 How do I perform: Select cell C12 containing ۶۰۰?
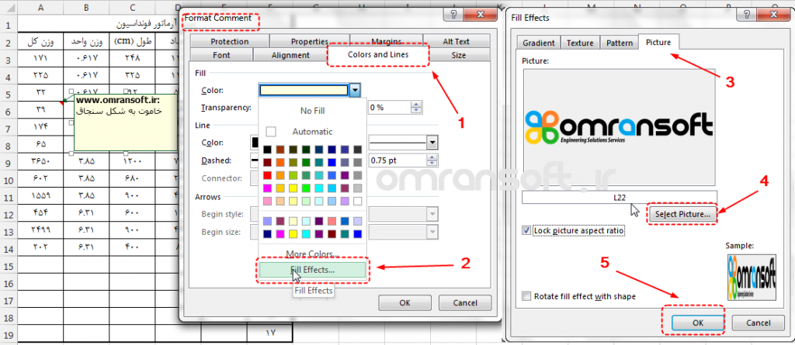tap(132, 214)
